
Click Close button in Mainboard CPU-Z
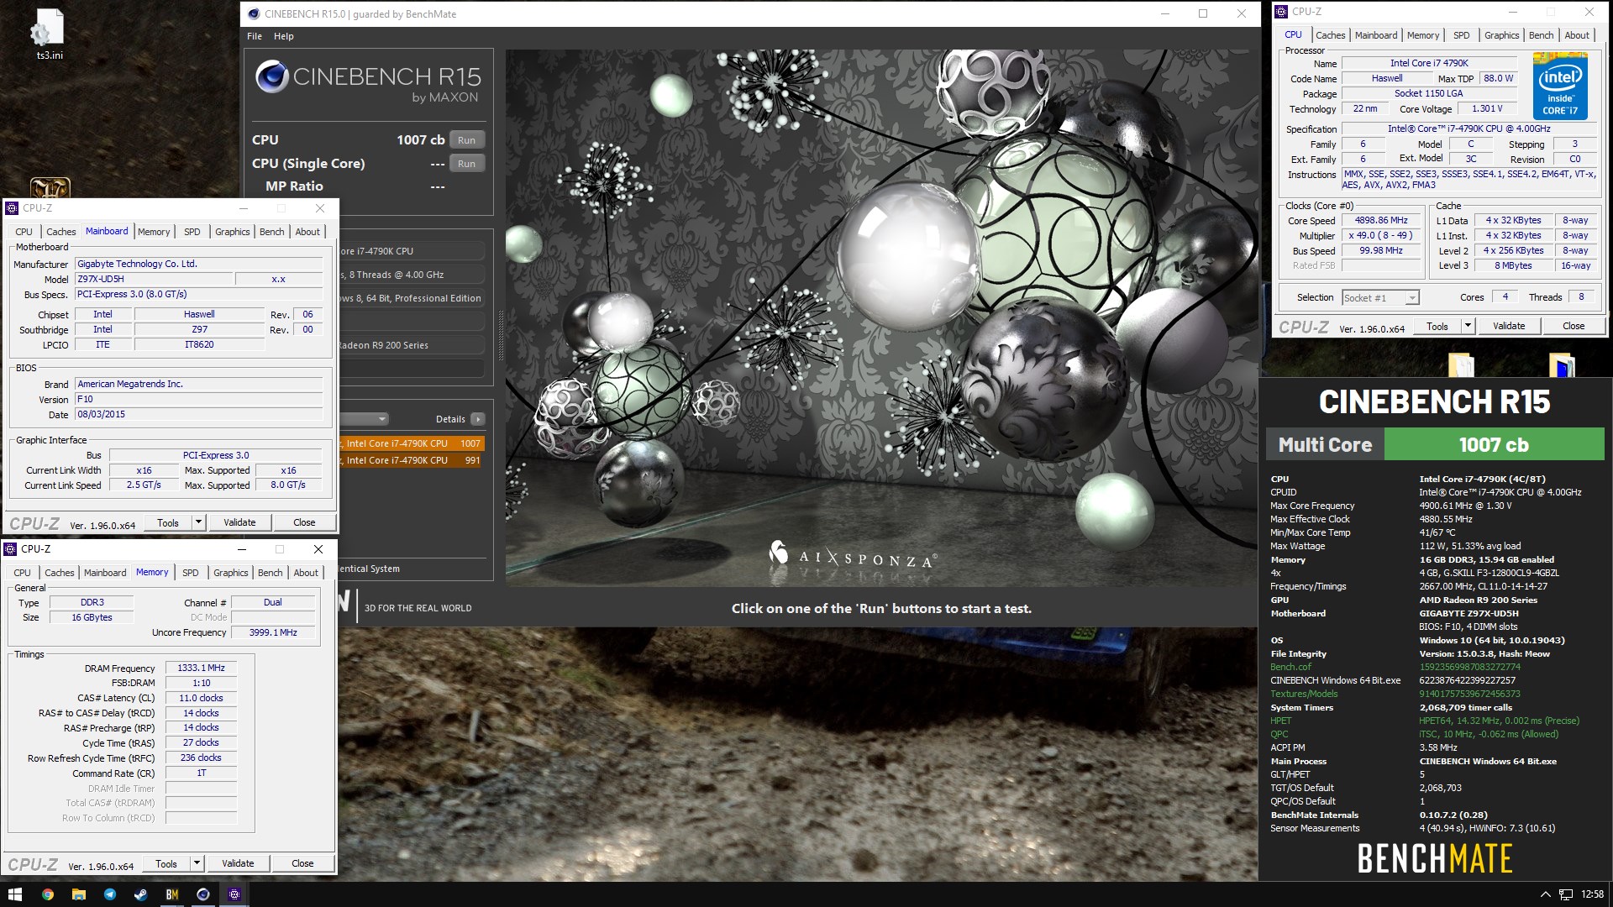coord(304,522)
